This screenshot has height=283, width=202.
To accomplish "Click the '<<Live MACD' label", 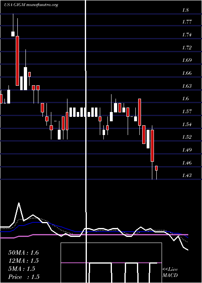I will (x=170, y=272).
